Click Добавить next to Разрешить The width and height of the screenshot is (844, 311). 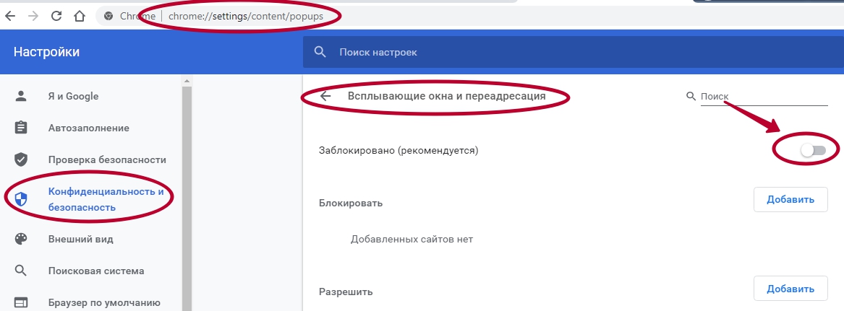pyautogui.click(x=790, y=289)
